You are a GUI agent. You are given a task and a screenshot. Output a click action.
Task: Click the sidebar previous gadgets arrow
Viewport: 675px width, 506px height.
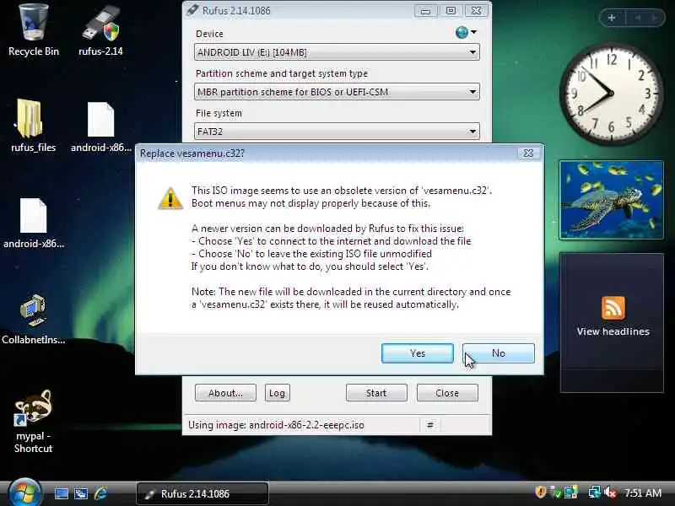point(638,18)
